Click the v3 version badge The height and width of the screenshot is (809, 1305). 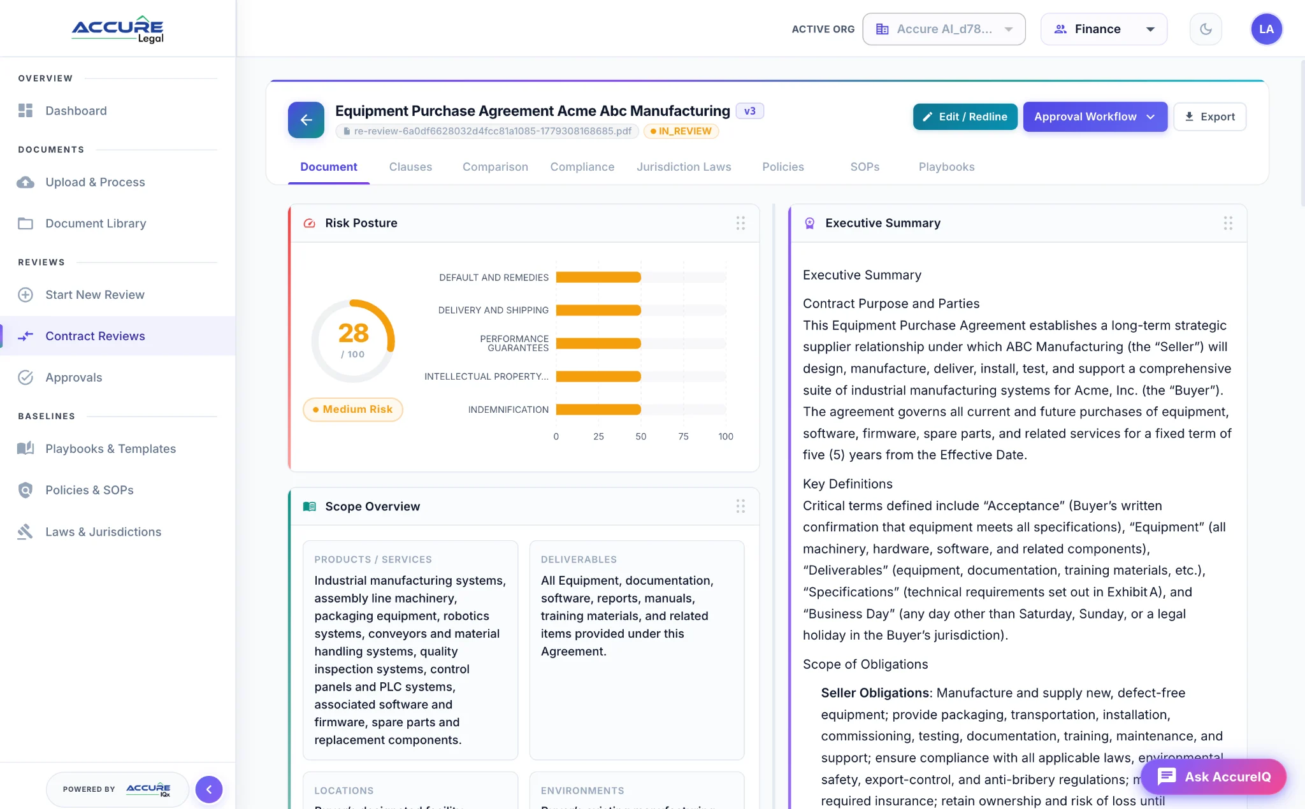tap(749, 111)
